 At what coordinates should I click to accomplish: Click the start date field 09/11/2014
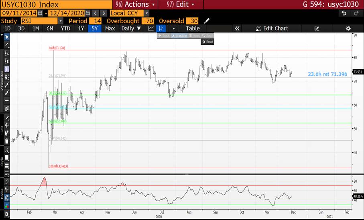[19, 13]
